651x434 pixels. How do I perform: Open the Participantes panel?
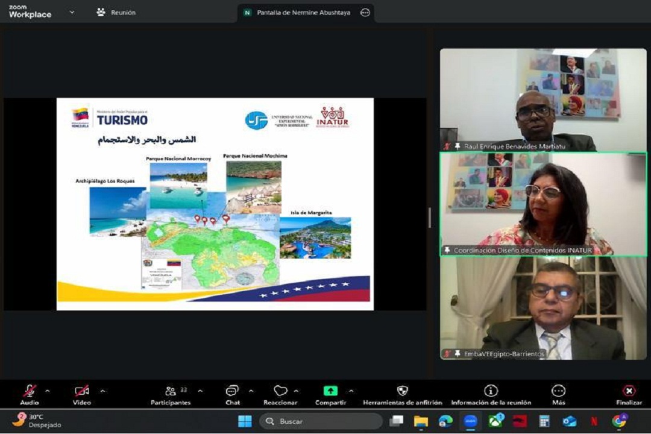click(171, 391)
